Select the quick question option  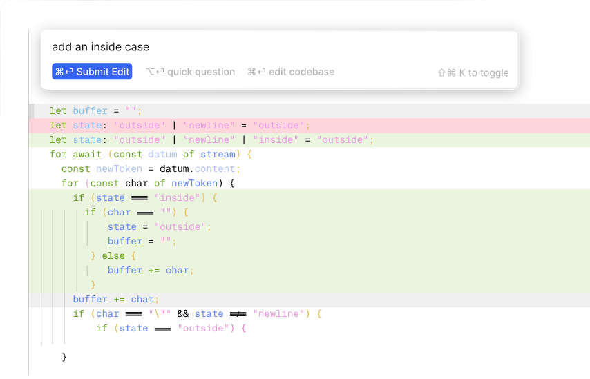pos(190,72)
